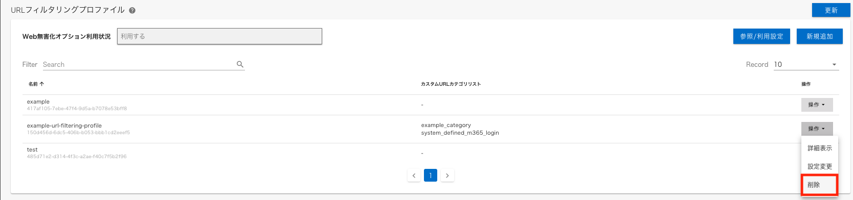853x200 pixels.
Task: Click the help question mark icon
Action: click(x=132, y=10)
